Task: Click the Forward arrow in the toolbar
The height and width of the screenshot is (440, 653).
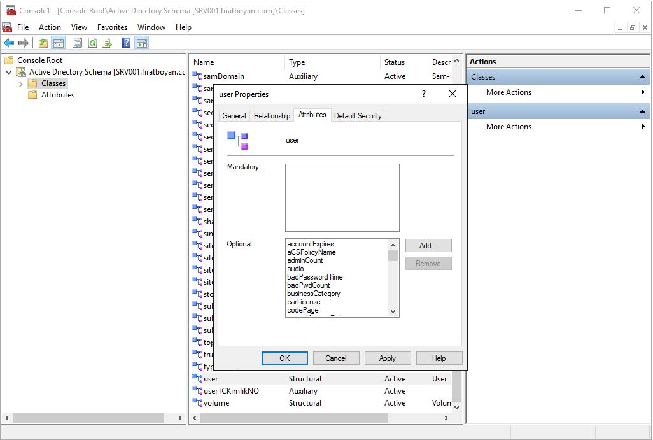Action: click(x=24, y=43)
